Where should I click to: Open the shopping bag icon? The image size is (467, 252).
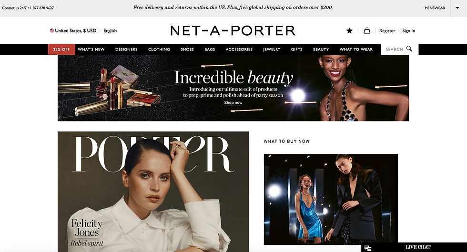click(367, 30)
